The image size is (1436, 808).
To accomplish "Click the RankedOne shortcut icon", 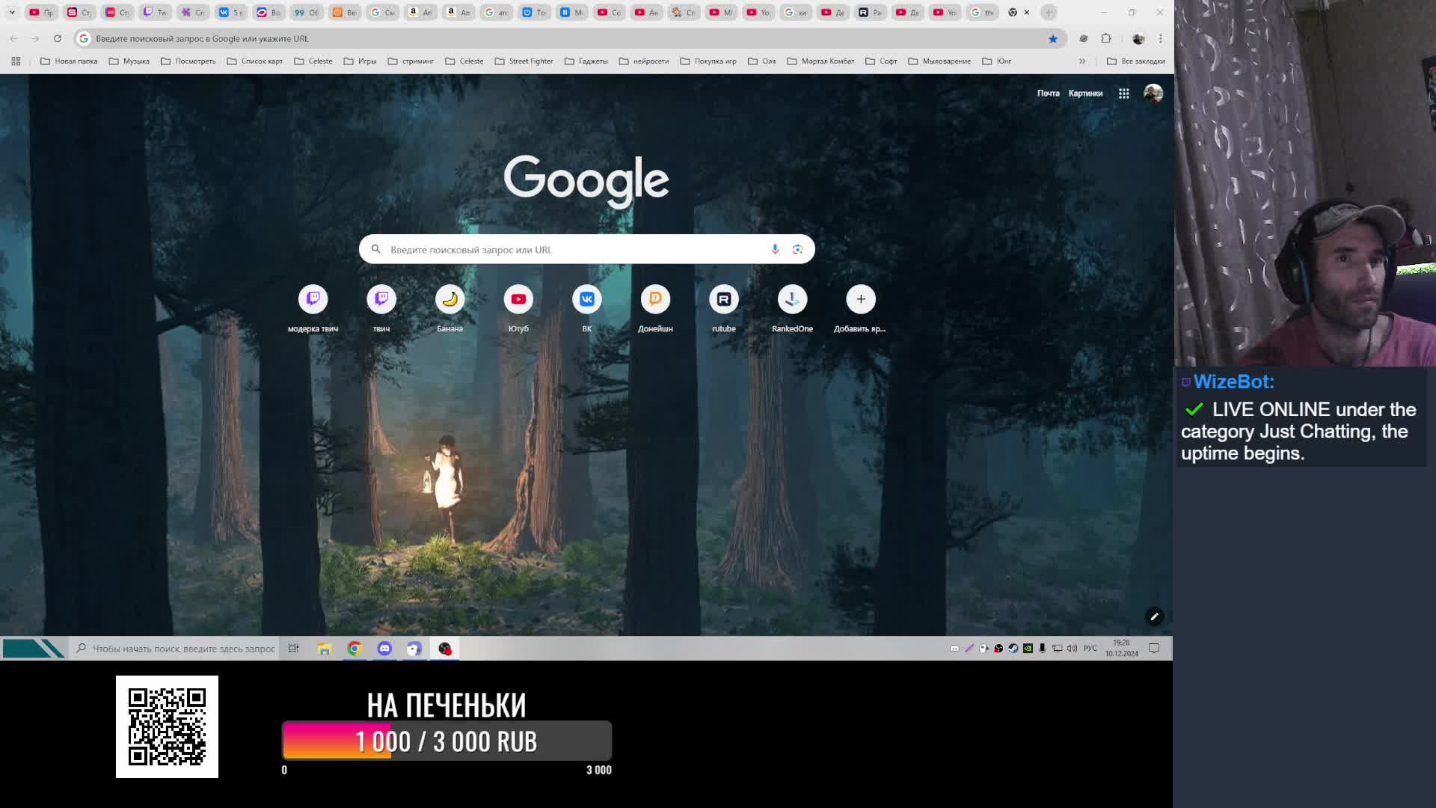I will point(792,299).
